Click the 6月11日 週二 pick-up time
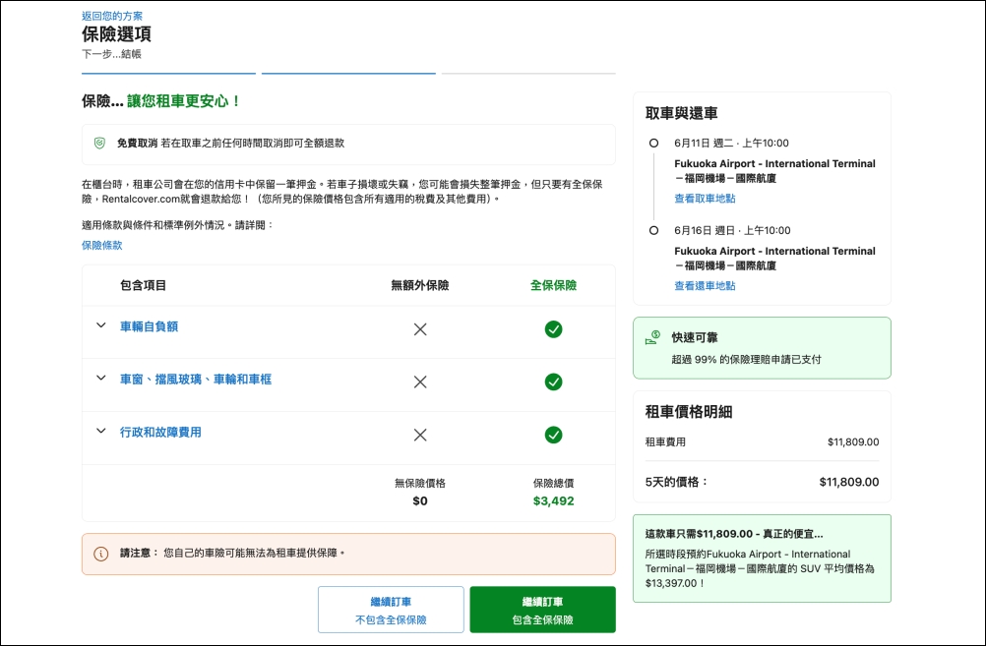986x646 pixels. point(731,144)
